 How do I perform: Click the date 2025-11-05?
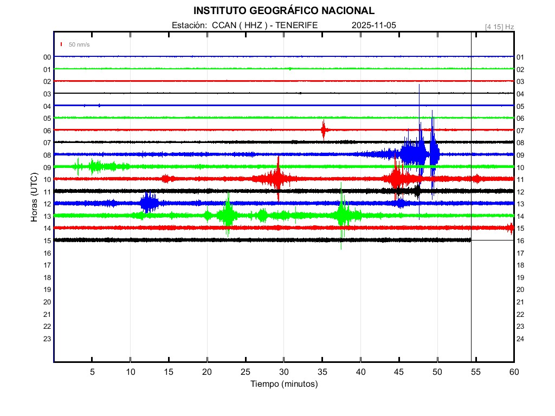375,25
